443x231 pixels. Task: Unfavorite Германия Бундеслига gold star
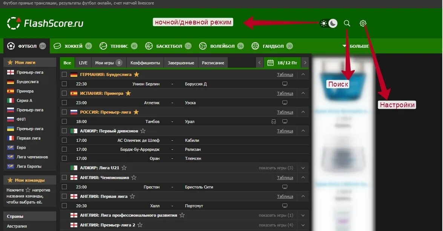pyautogui.click(x=136, y=74)
